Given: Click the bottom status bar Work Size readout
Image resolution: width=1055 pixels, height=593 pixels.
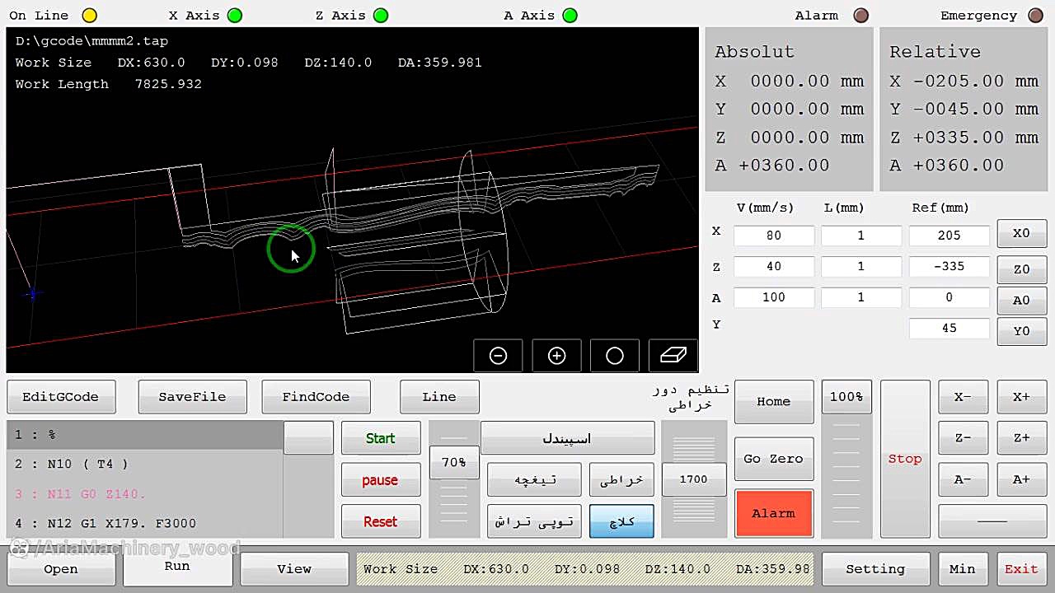Looking at the screenshot, I should (585, 569).
